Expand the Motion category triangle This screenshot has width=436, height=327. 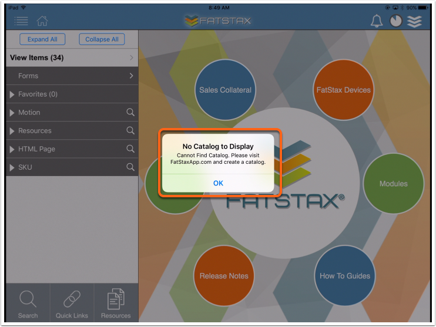tap(12, 113)
